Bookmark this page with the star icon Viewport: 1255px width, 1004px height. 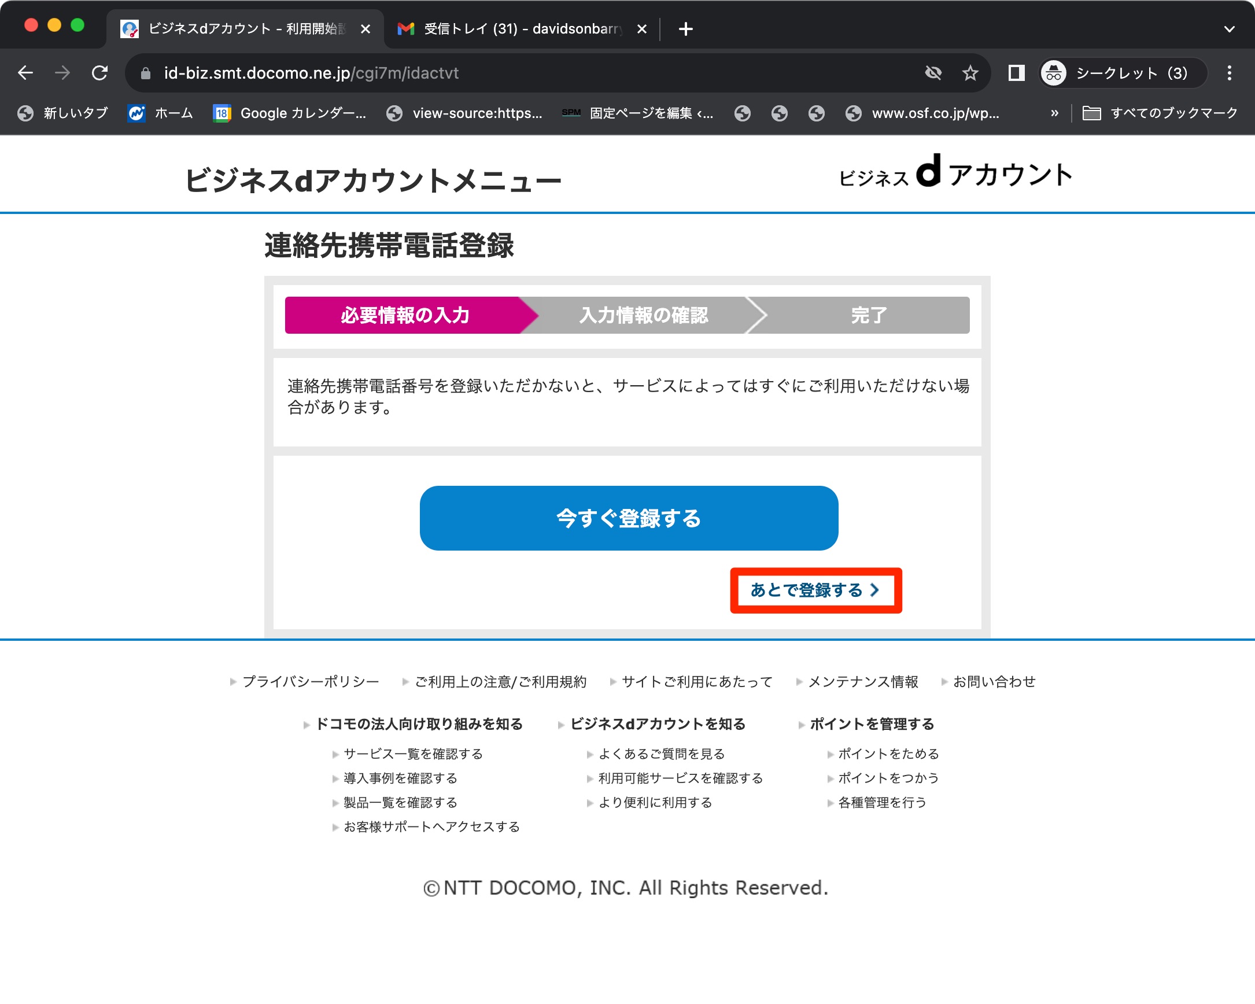pyautogui.click(x=970, y=73)
